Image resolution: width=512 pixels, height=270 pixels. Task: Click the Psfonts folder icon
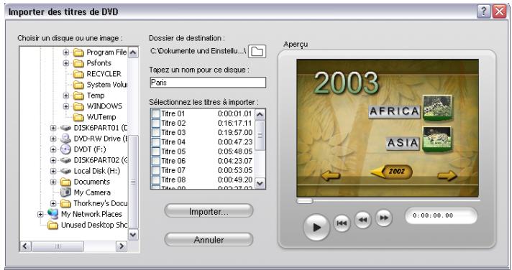point(78,63)
